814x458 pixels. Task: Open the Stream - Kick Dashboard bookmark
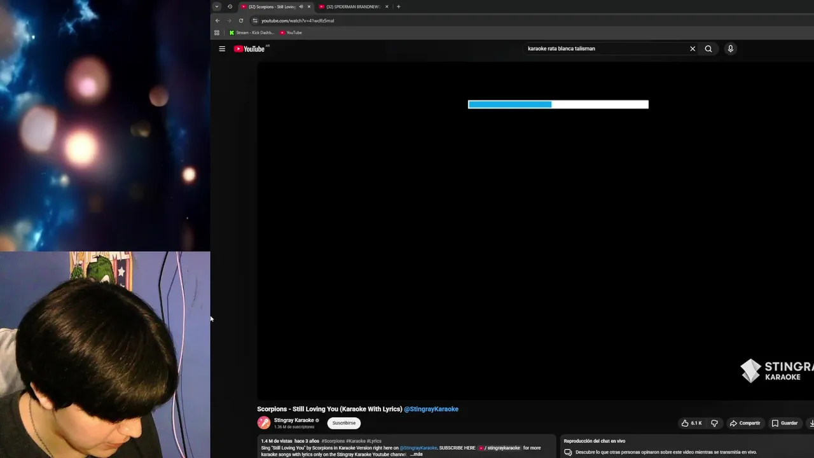point(252,32)
